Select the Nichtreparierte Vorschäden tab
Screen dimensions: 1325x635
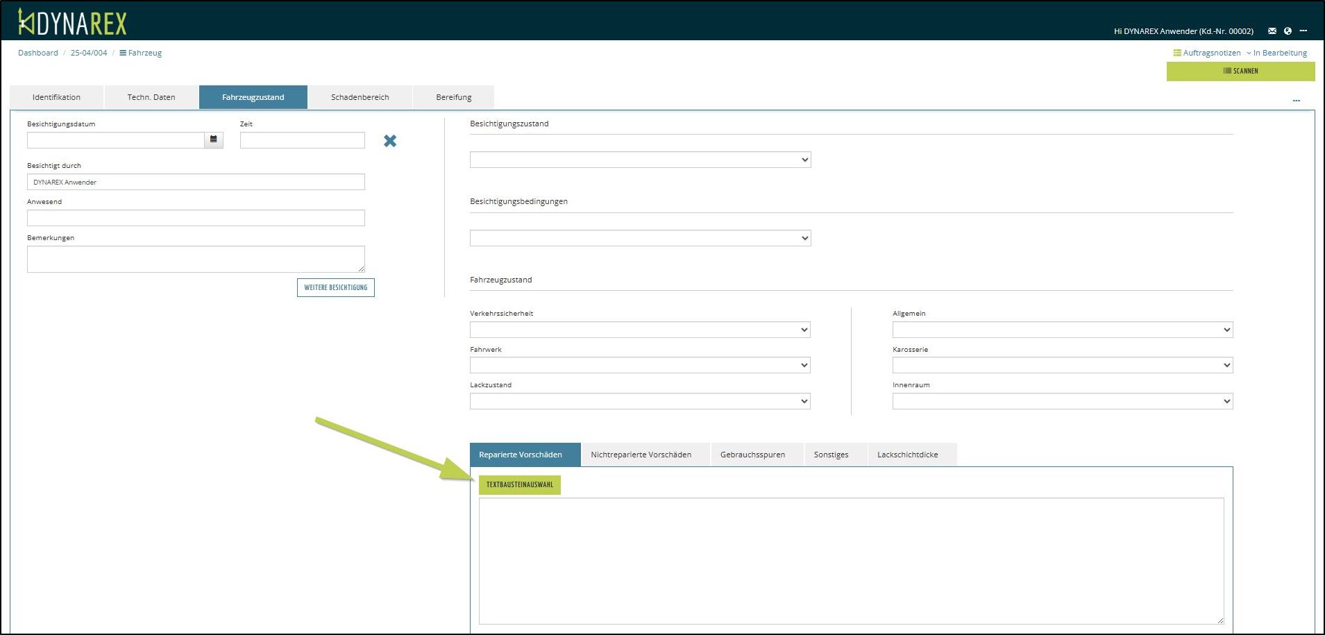(x=641, y=455)
